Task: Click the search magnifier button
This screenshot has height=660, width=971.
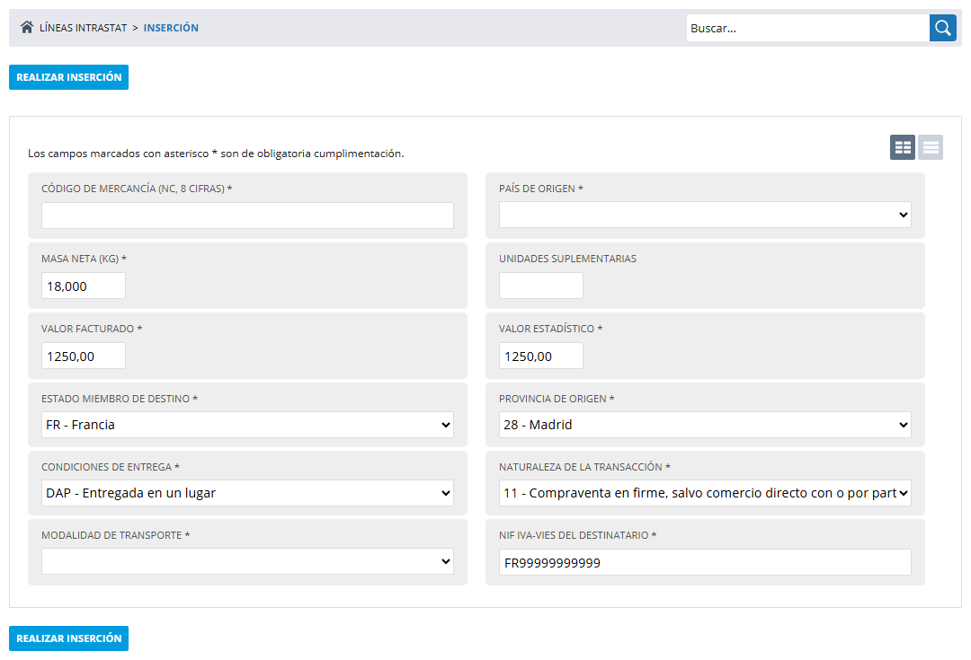Action: click(x=942, y=28)
